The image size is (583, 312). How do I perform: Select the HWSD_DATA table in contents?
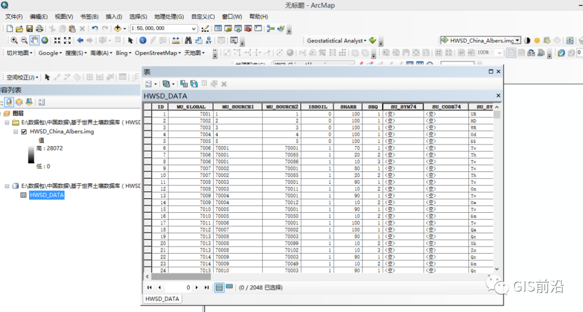(x=47, y=195)
